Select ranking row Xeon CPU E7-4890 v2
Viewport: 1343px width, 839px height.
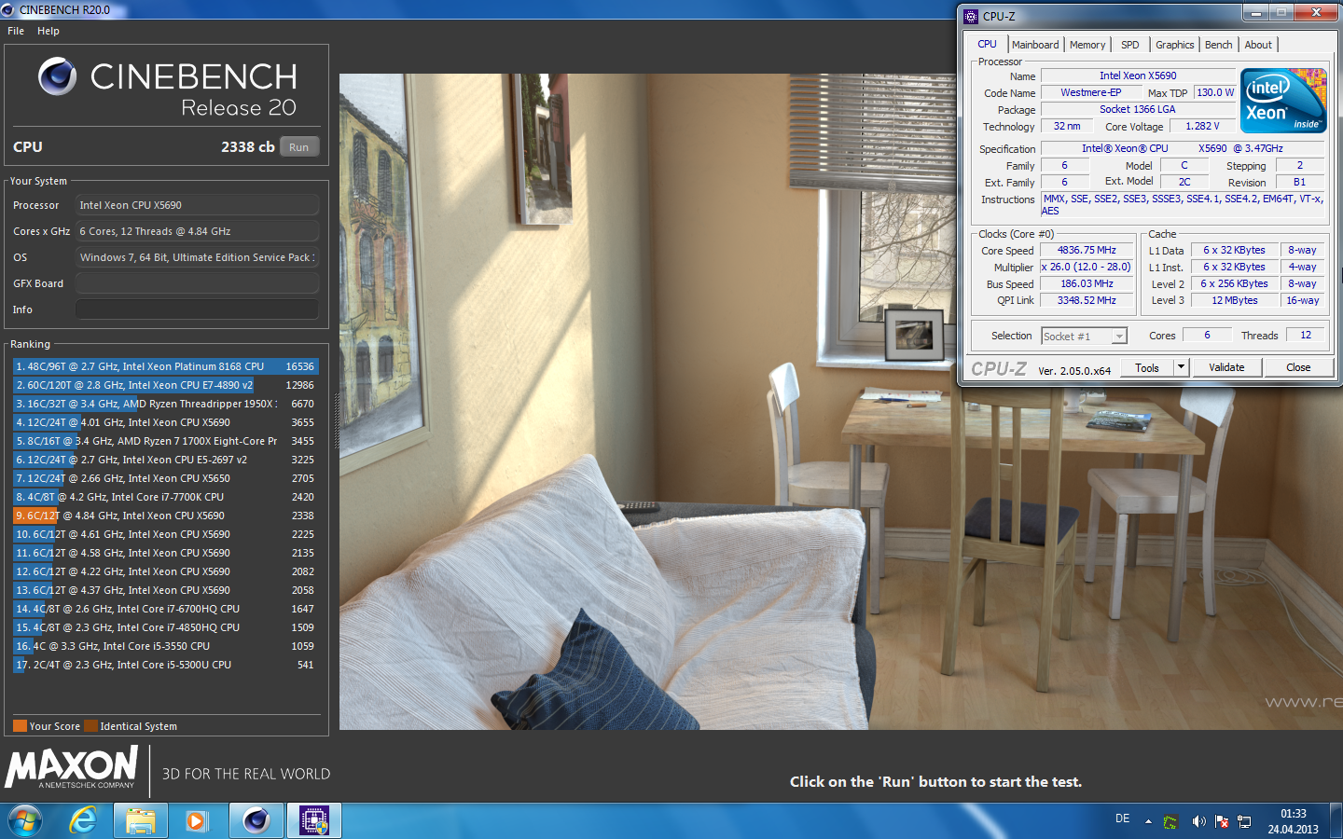[165, 385]
